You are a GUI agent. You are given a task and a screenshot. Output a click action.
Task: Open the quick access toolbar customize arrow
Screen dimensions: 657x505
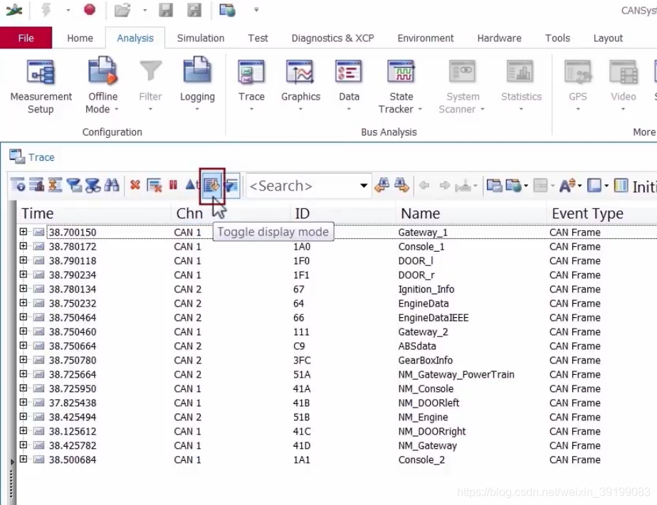tap(256, 10)
